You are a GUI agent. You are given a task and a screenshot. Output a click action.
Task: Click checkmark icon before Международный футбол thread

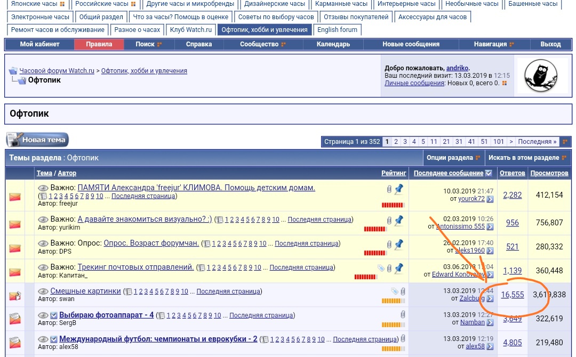click(x=54, y=339)
